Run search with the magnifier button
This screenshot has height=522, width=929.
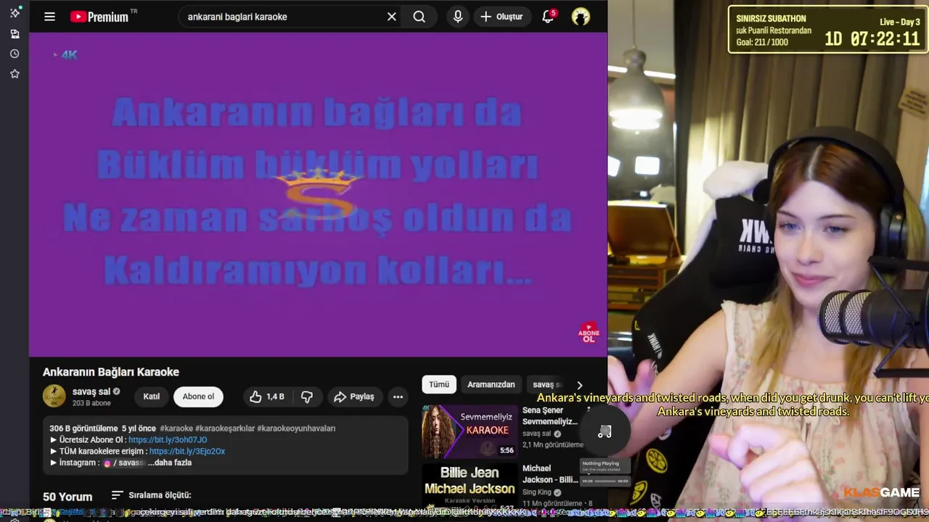click(420, 17)
